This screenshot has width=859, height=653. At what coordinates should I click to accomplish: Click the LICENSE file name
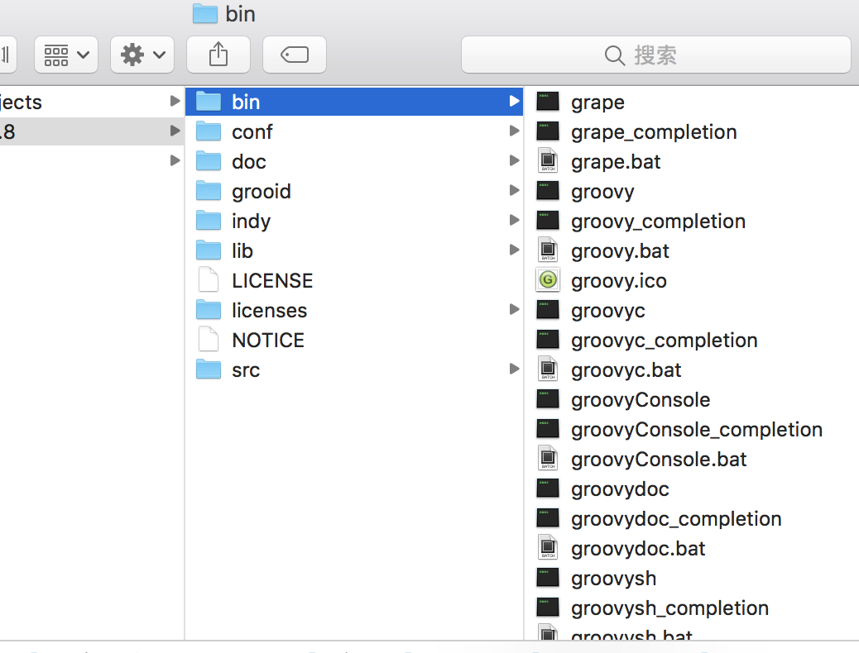[272, 281]
